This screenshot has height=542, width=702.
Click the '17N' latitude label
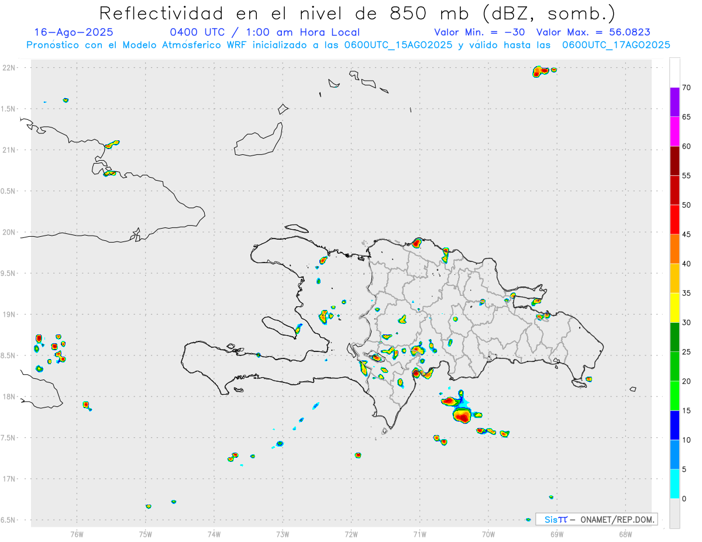click(x=10, y=479)
